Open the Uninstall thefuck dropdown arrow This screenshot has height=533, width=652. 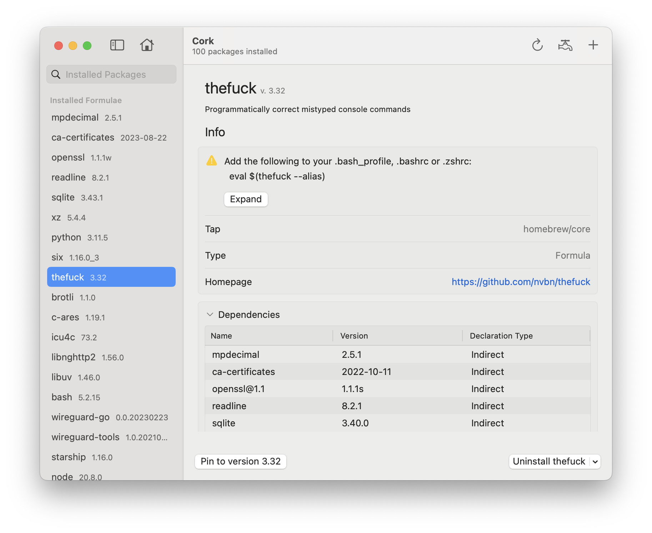click(595, 461)
